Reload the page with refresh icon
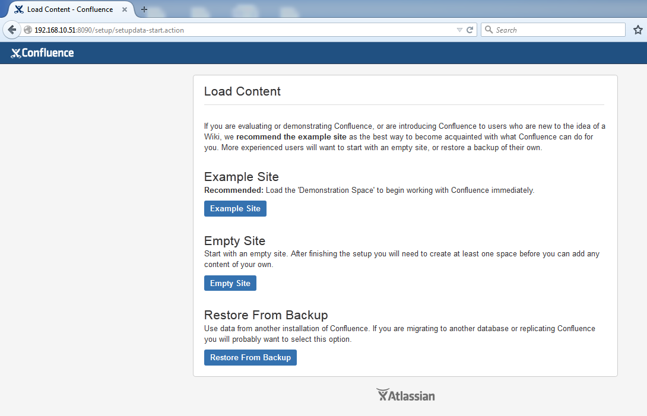Screen dimensions: 647x416 (470, 30)
